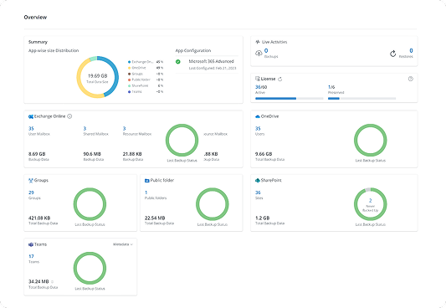
Task: Click the 2 Never Backed Up SharePoint ring
Action: (371, 204)
